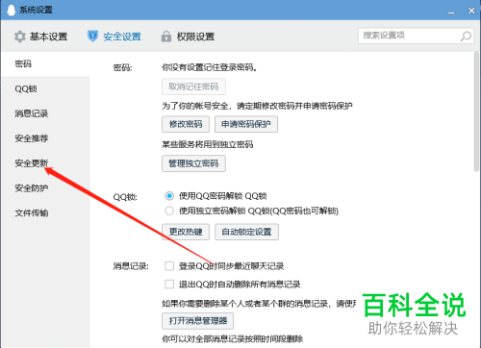The height and width of the screenshot is (348, 481).
Task: Select QQ锁 in the left sidebar
Action: pos(45,88)
